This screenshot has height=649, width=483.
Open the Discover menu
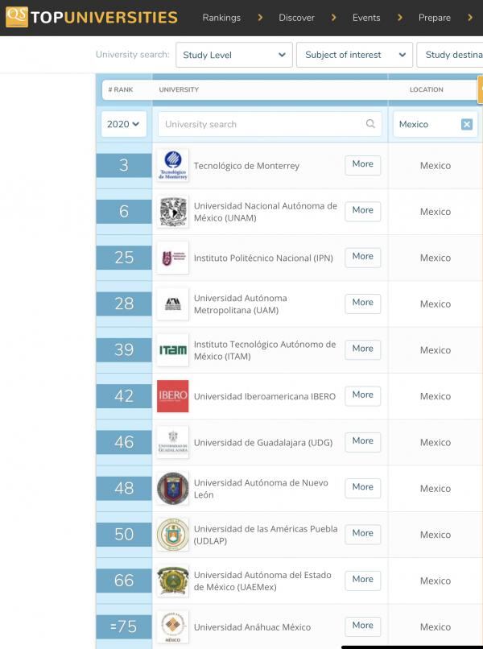(x=296, y=18)
